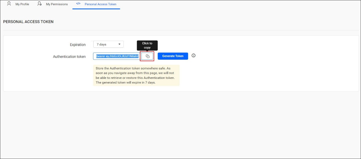Select the Personal Access Token tab
Image resolution: width=361 pixels, height=159 pixels.
pos(100,4)
